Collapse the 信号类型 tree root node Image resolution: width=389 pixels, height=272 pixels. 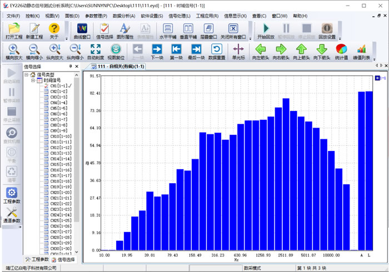pyautogui.click(x=26, y=74)
